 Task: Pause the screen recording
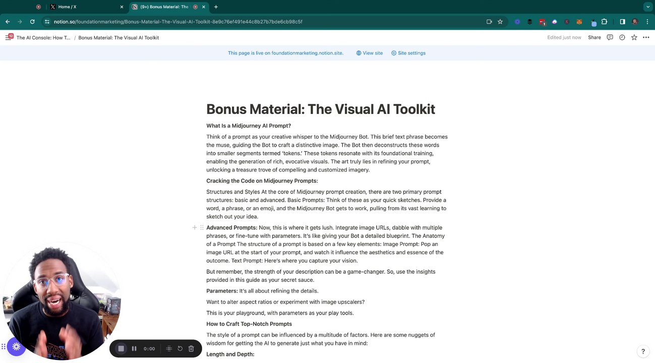(x=134, y=348)
